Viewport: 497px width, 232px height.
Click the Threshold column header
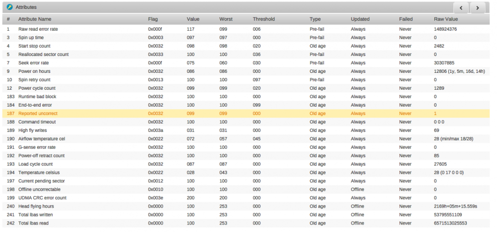[264, 19]
